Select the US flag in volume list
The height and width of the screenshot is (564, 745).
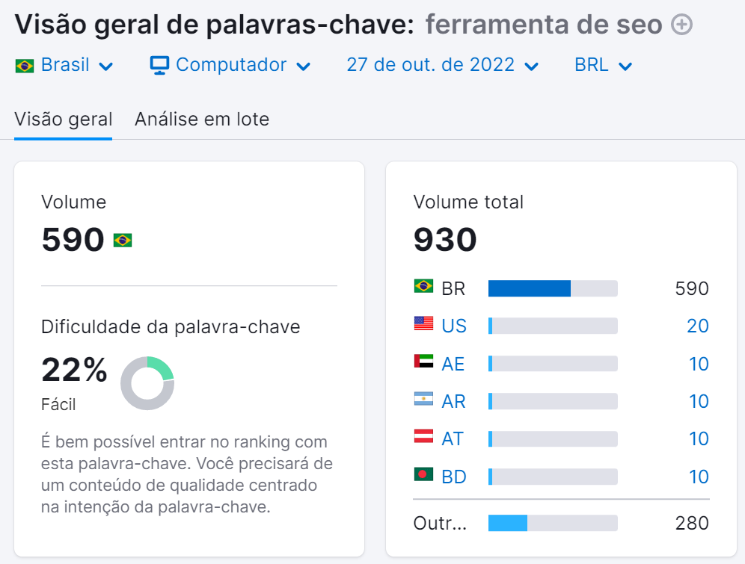pyautogui.click(x=423, y=325)
